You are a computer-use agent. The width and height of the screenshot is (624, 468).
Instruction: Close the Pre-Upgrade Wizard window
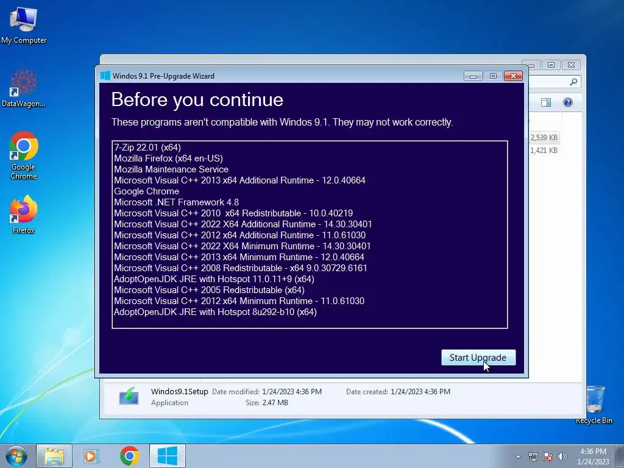click(513, 76)
